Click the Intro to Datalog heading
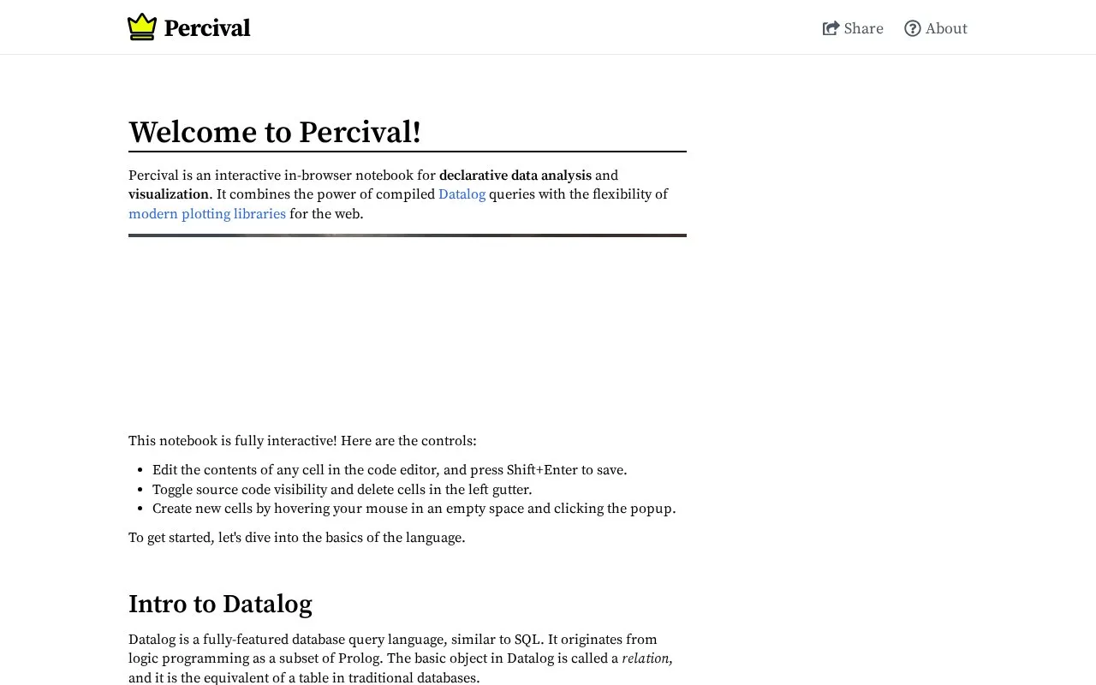 coord(220,604)
